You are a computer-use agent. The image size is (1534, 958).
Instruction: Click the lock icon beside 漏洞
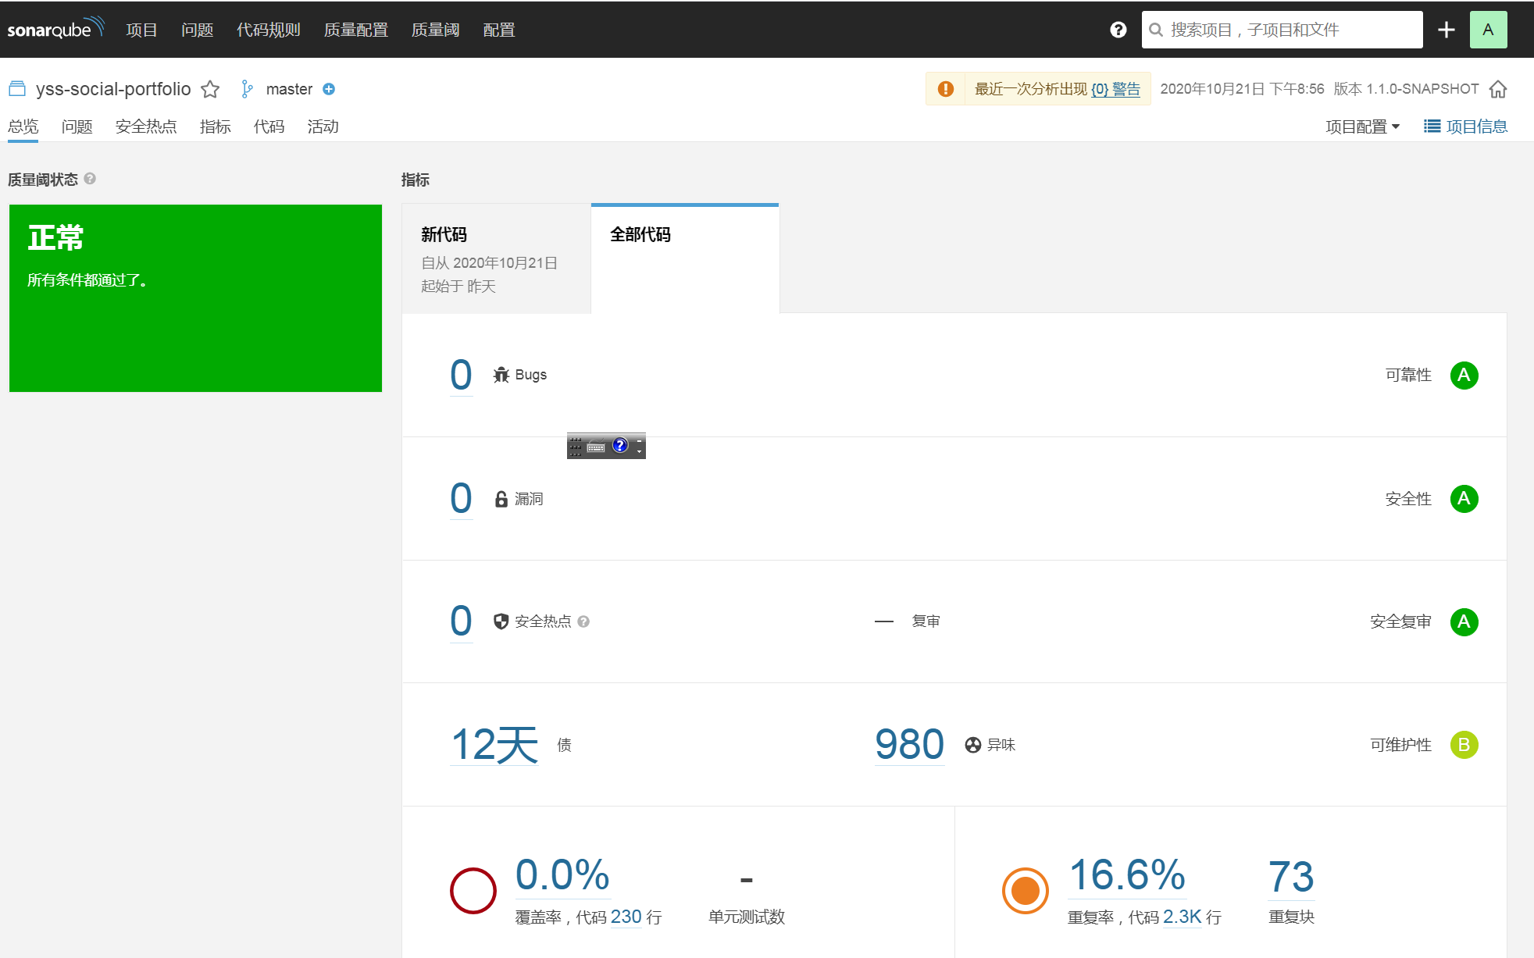(x=501, y=499)
